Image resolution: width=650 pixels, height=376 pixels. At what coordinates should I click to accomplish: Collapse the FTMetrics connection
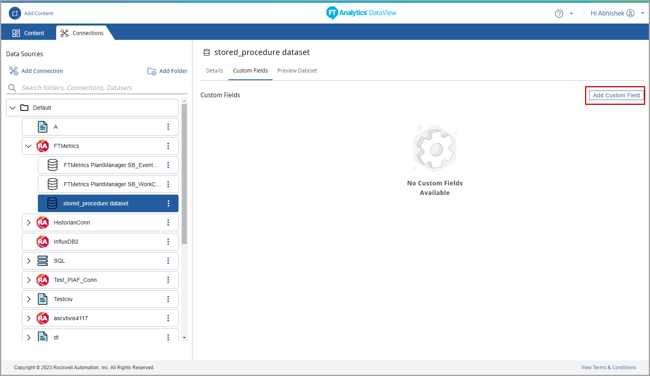pos(29,146)
